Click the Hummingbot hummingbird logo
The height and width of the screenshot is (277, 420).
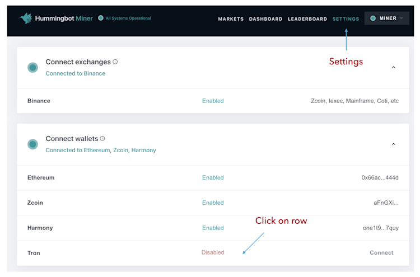click(25, 18)
